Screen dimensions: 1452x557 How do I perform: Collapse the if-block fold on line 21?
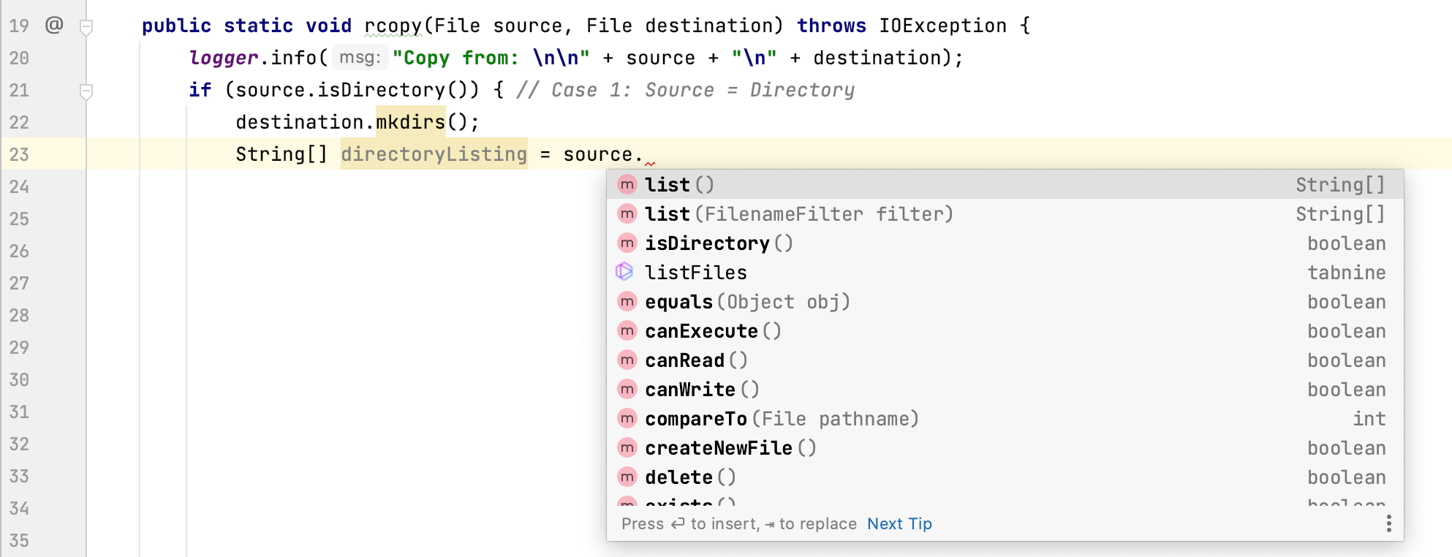(86, 91)
